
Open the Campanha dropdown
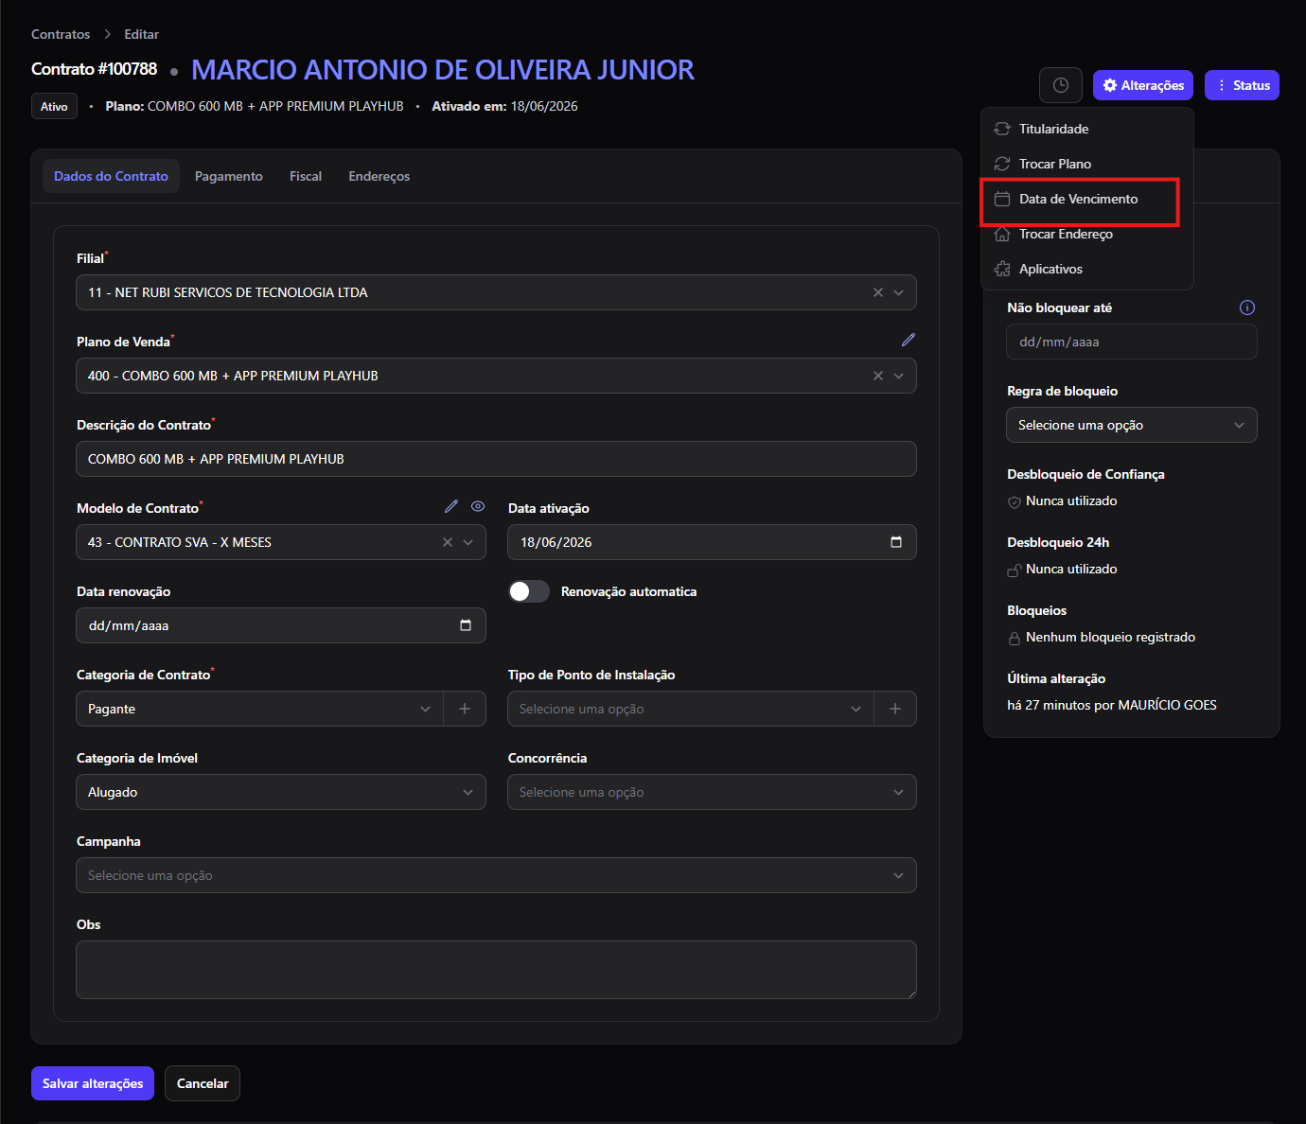click(x=496, y=875)
